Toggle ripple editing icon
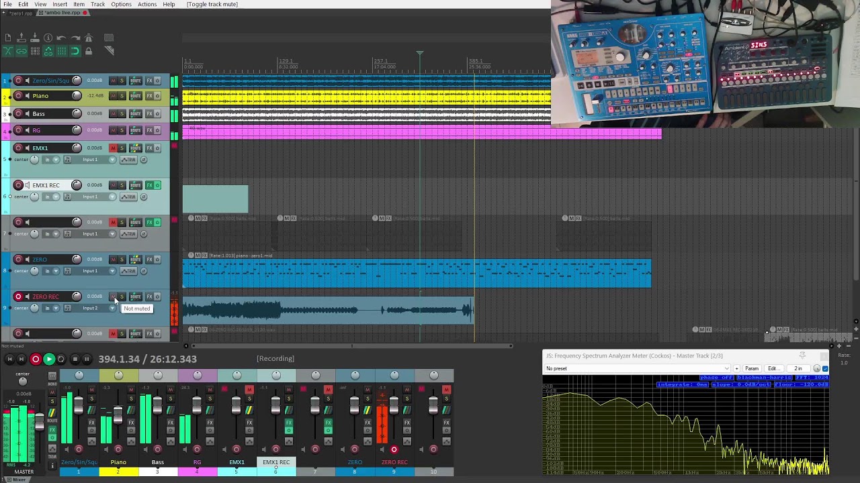Image resolution: width=860 pixels, height=483 pixels. point(35,51)
